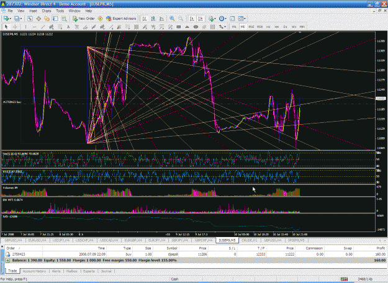Select the Crosshair tool
Image resolution: width=388 pixels, height=283 pixels.
tap(15, 27)
